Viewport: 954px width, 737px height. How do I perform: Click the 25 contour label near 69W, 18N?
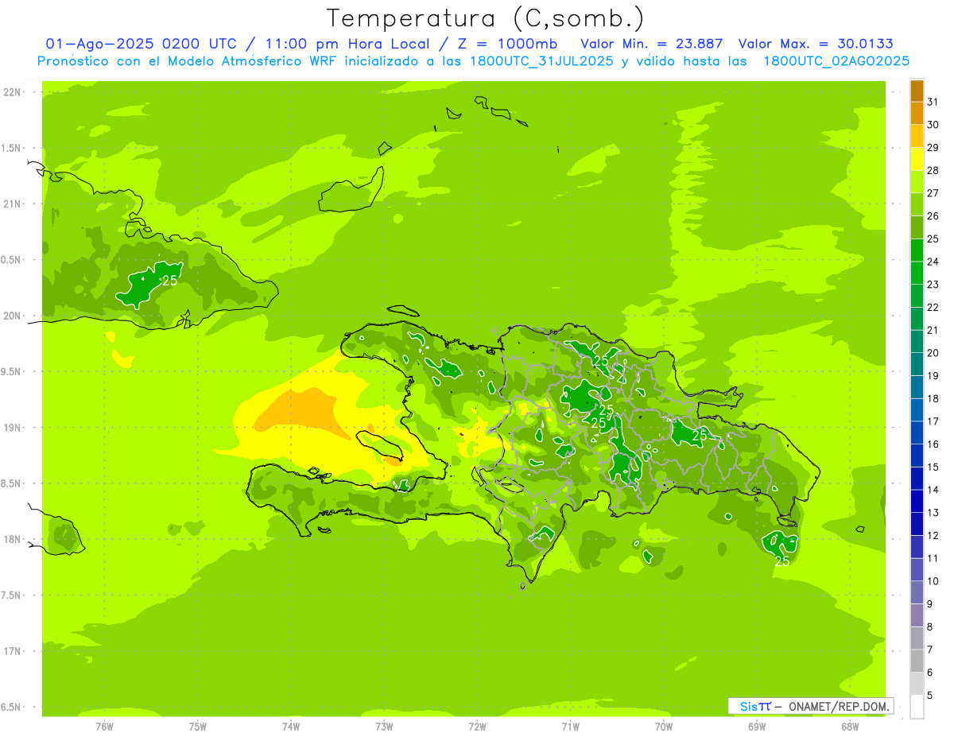pos(782,561)
